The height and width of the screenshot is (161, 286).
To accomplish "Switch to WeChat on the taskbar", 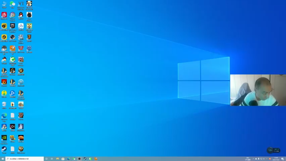I will click(x=74, y=159).
